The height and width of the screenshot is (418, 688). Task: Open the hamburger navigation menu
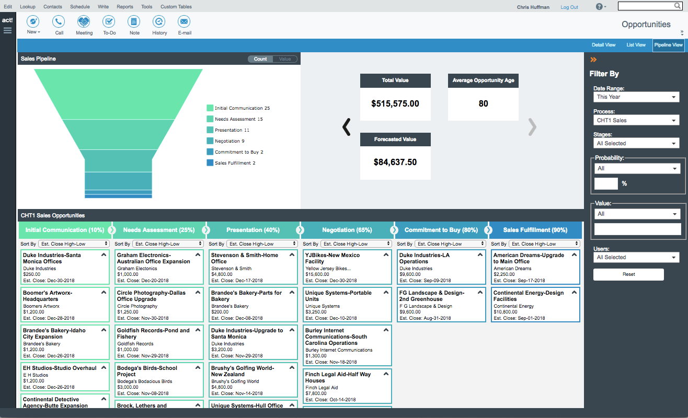coord(7,30)
